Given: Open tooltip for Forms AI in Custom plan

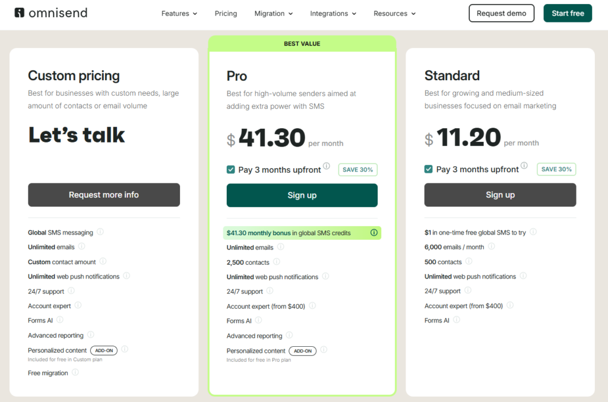Looking at the screenshot, I should click(61, 320).
